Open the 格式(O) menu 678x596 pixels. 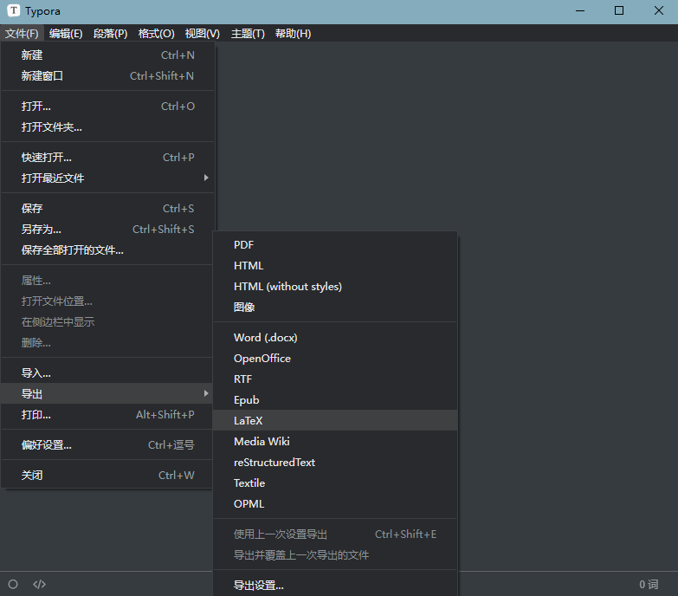click(x=156, y=33)
